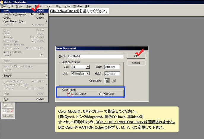Open the Units dropdown showing Millimeters
This screenshot has height=139, width=204.
coord(88,73)
